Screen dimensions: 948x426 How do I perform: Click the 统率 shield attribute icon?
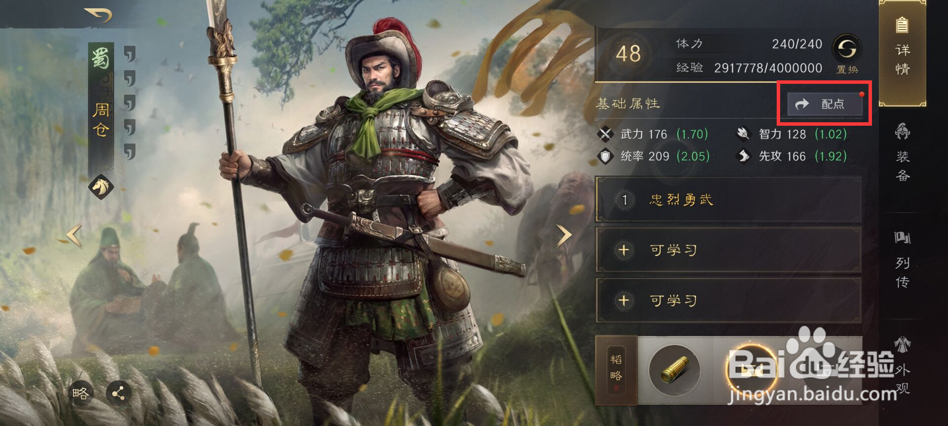[605, 156]
